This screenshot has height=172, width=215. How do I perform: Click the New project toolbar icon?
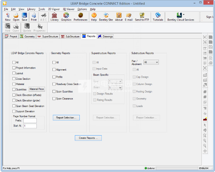click(x=8, y=17)
